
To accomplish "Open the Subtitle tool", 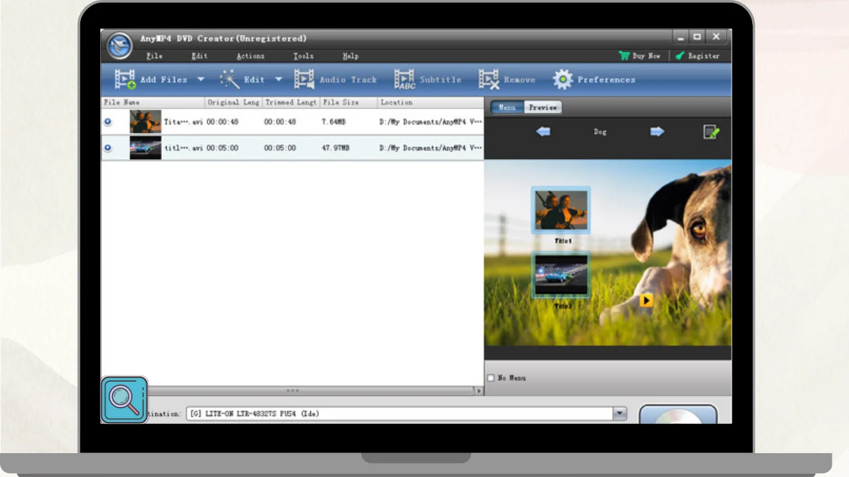I will [405, 79].
